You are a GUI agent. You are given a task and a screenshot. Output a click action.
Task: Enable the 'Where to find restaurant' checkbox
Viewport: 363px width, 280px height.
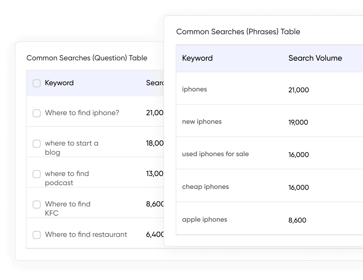[x=36, y=235]
